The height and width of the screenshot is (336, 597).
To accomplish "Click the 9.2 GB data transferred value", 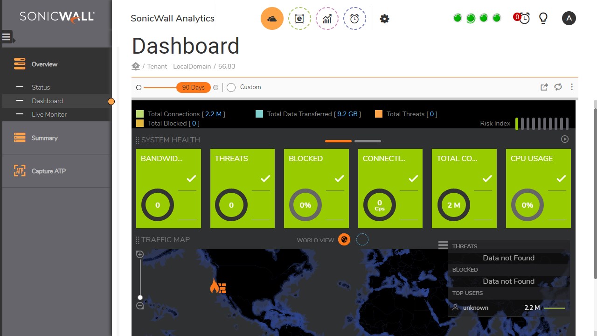I will (x=348, y=114).
